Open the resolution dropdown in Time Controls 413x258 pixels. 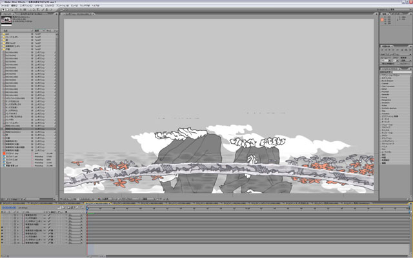pos(406,61)
